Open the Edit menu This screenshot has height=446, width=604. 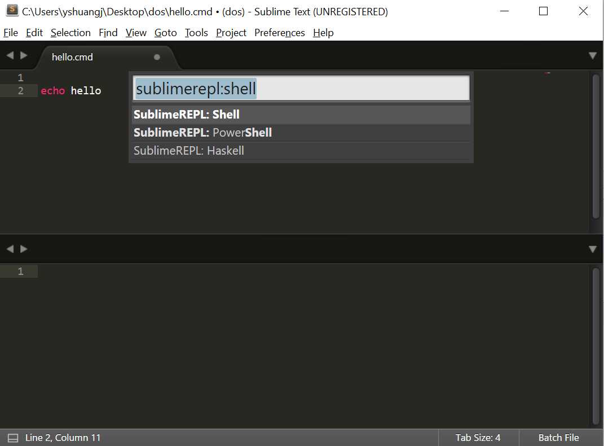(34, 33)
